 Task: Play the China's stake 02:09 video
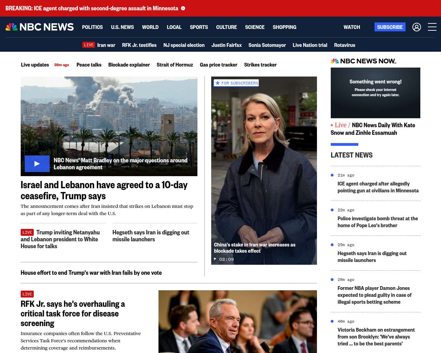pos(215,259)
